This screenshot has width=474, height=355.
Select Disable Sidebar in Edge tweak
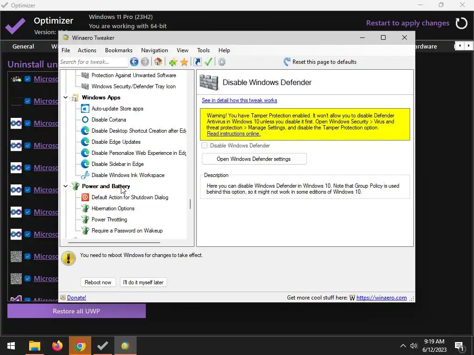(x=118, y=164)
